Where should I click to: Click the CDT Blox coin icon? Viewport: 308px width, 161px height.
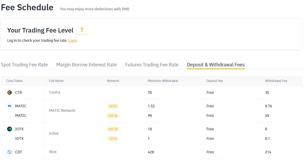10,152
